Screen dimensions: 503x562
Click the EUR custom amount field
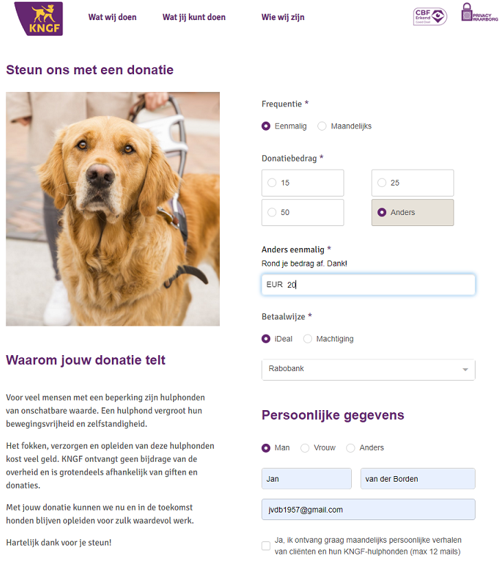pyautogui.click(x=368, y=284)
